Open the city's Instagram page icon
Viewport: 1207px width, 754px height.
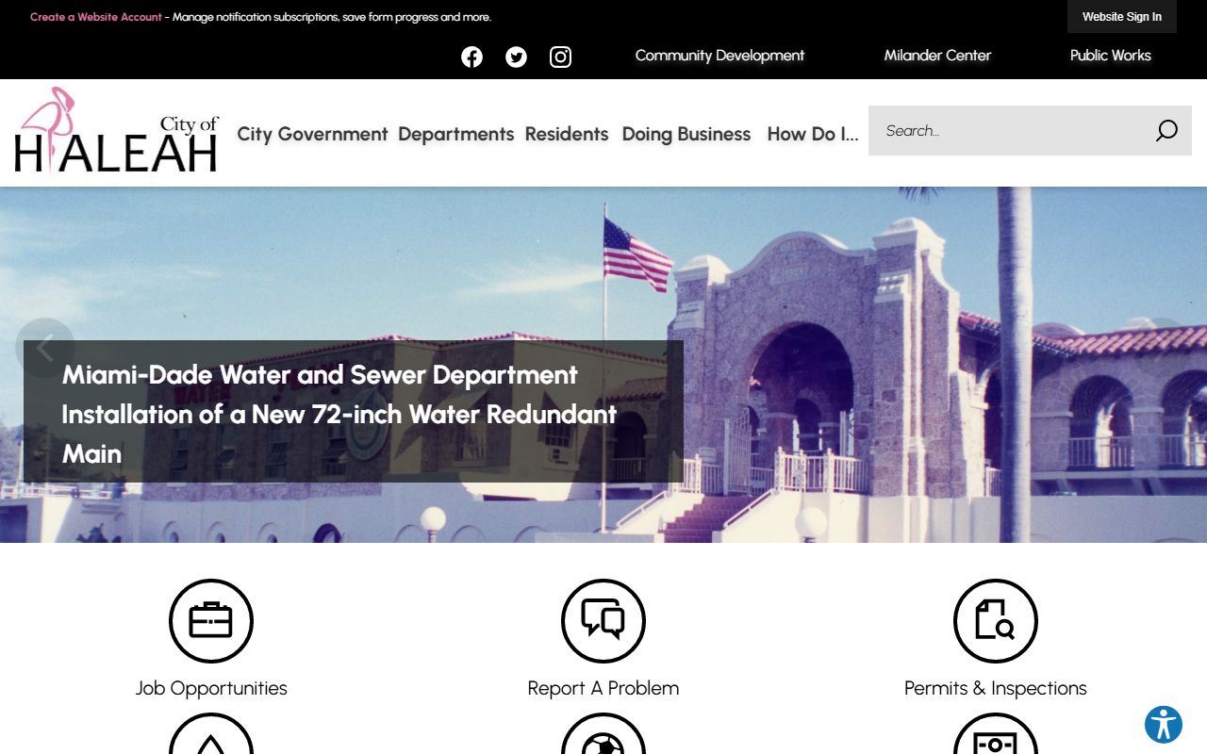tap(560, 57)
